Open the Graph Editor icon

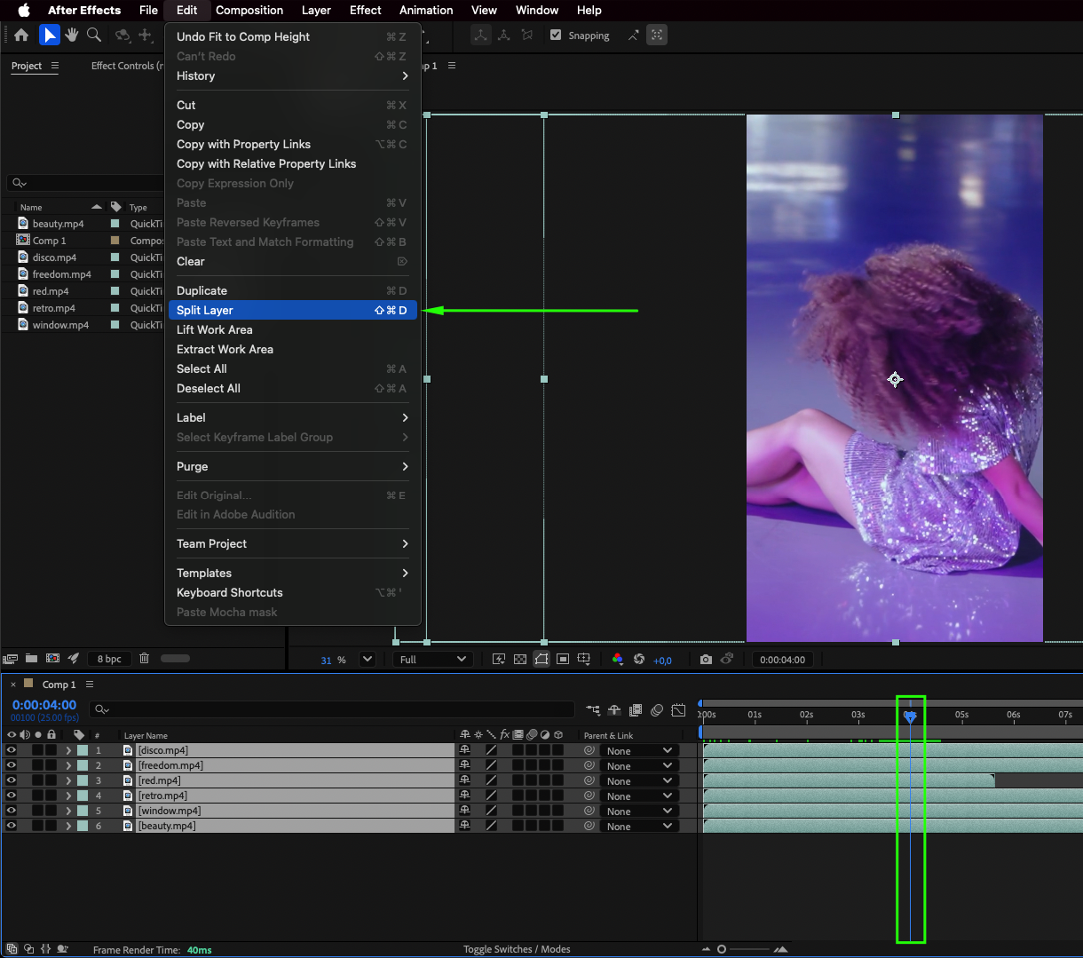[x=678, y=710]
